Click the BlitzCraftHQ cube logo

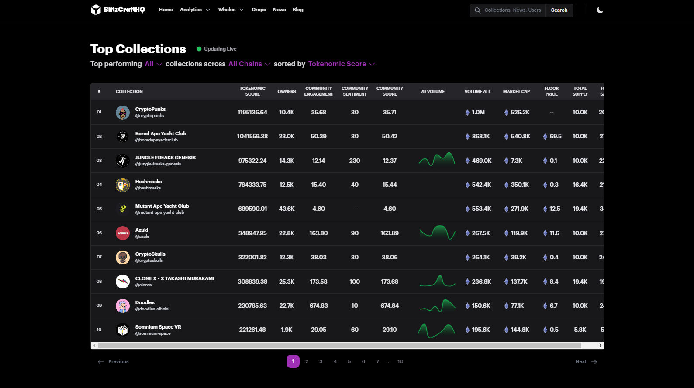coord(96,10)
